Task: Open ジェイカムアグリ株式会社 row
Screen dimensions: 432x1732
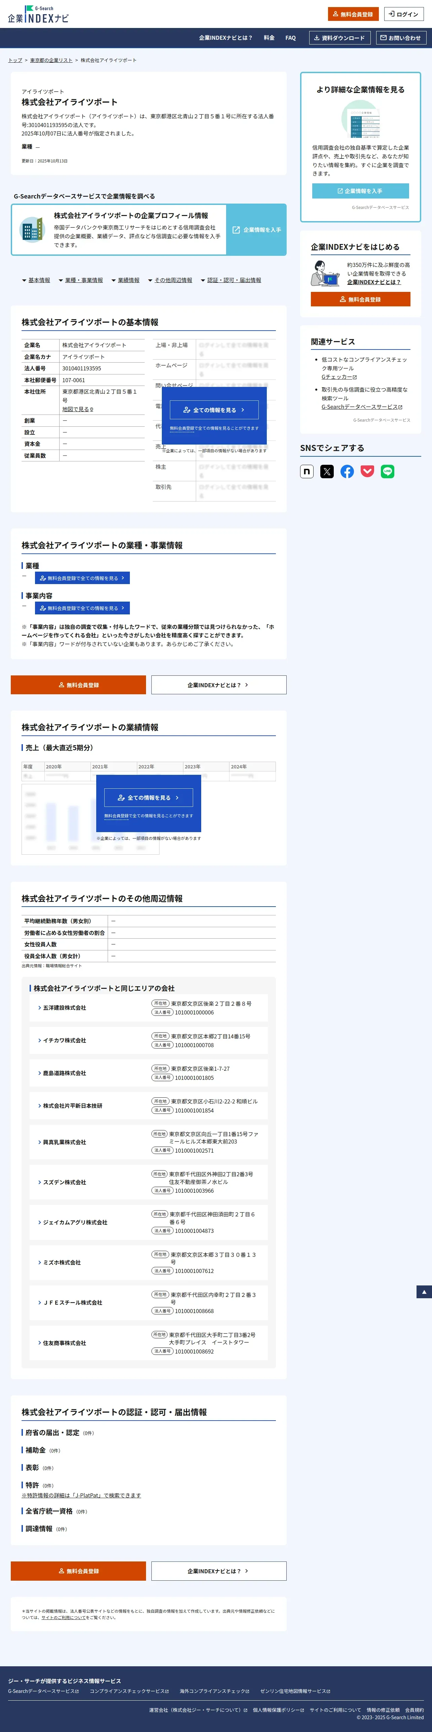Action: click(148, 1222)
